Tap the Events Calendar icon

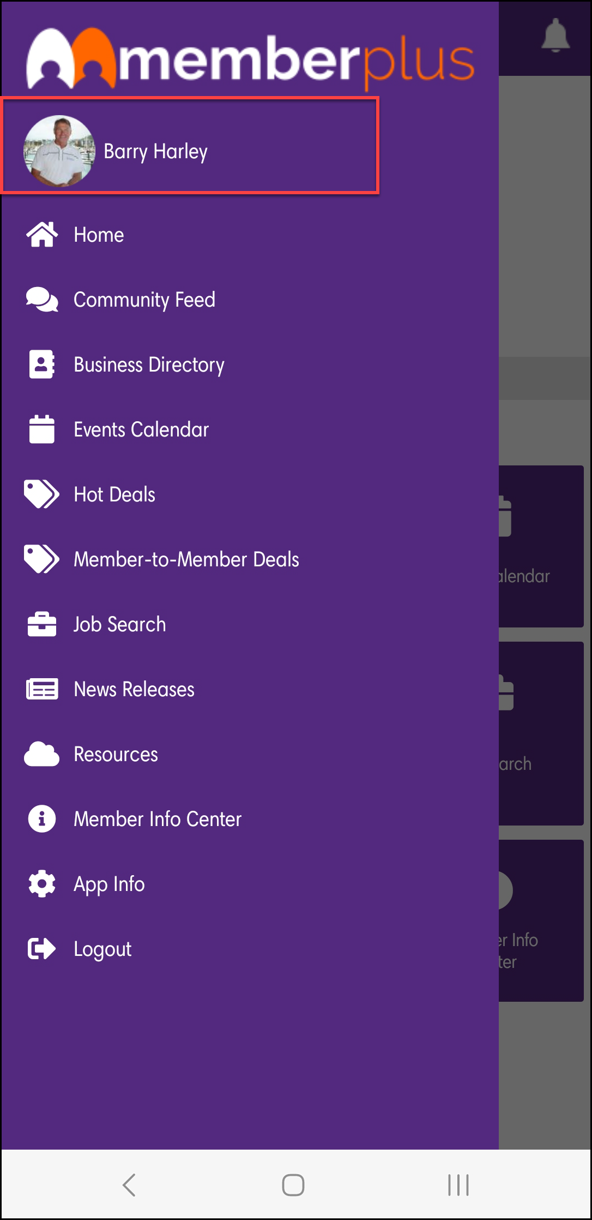42,429
